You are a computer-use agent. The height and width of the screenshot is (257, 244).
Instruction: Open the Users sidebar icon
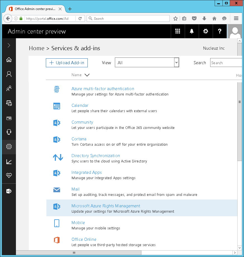[9, 74]
